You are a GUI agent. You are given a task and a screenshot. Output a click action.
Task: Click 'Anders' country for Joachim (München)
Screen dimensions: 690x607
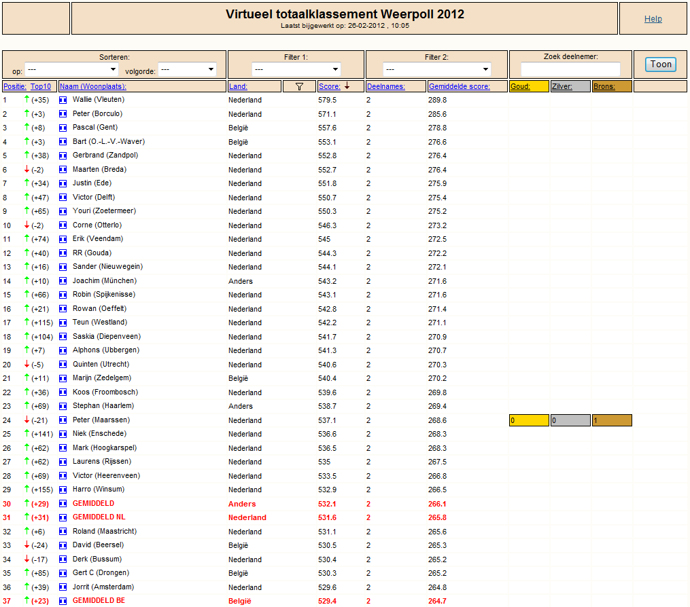(x=240, y=281)
